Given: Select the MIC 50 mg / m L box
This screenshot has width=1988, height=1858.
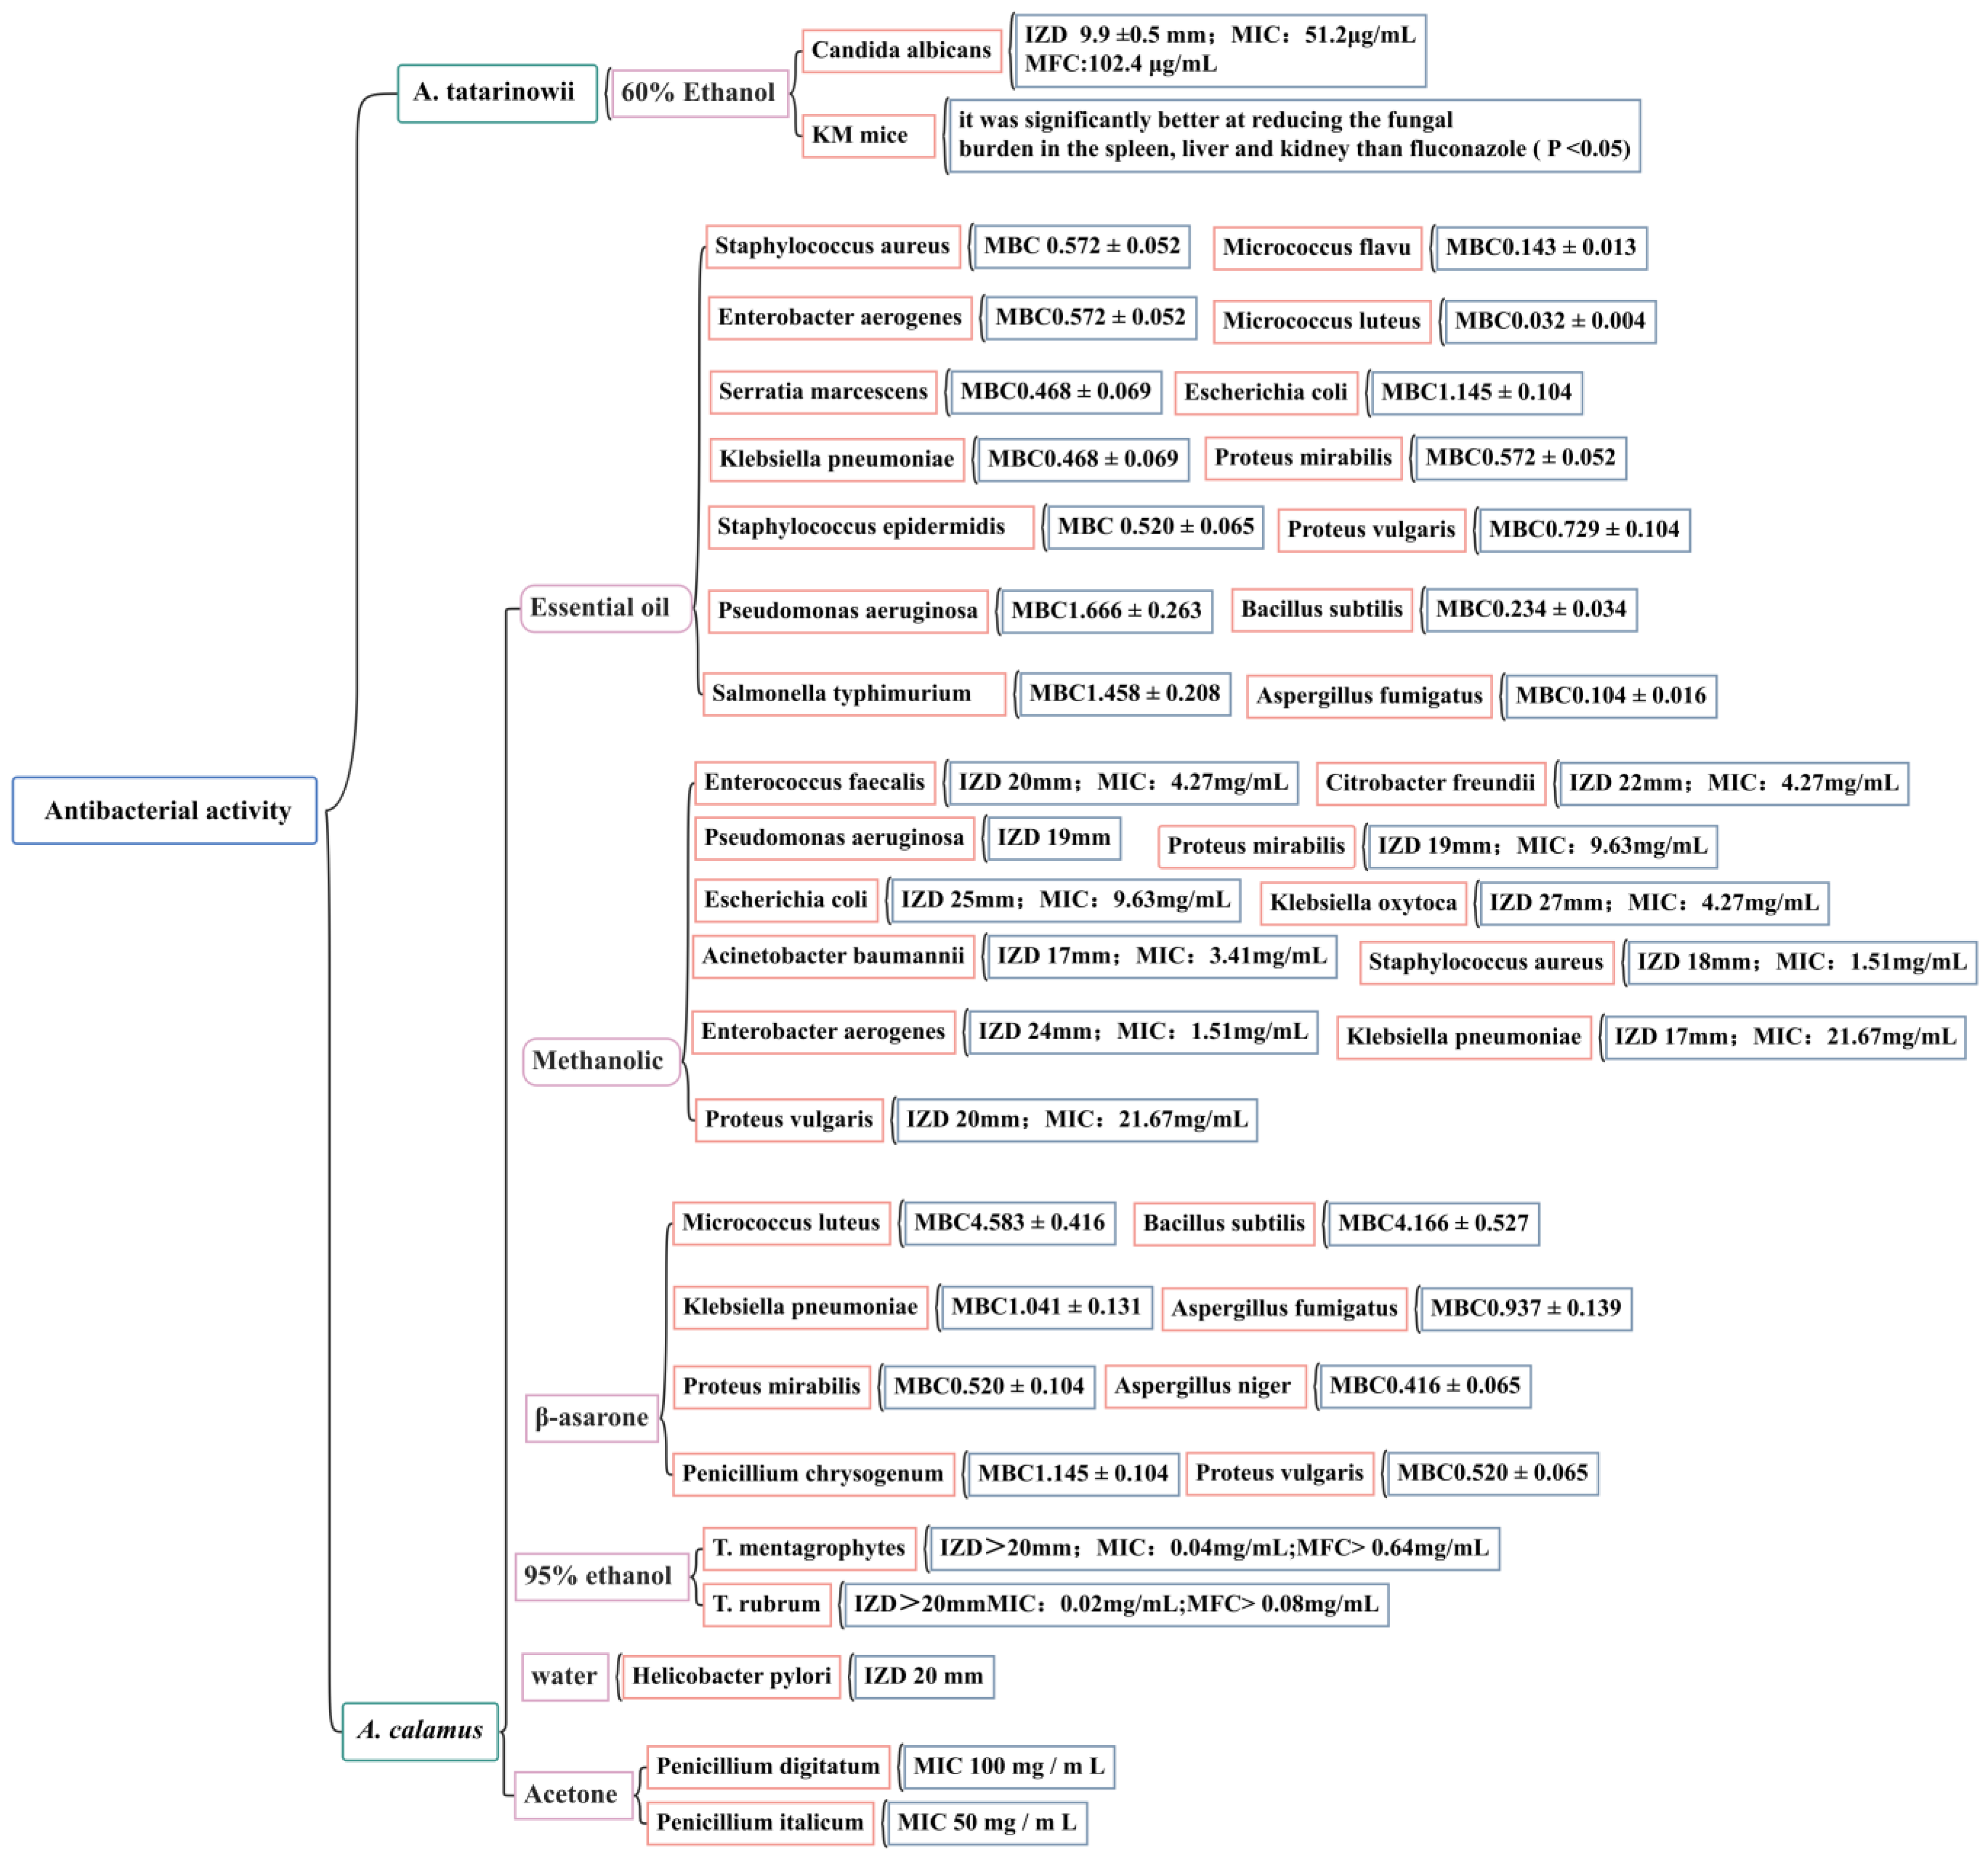Looking at the screenshot, I should click(986, 1822).
